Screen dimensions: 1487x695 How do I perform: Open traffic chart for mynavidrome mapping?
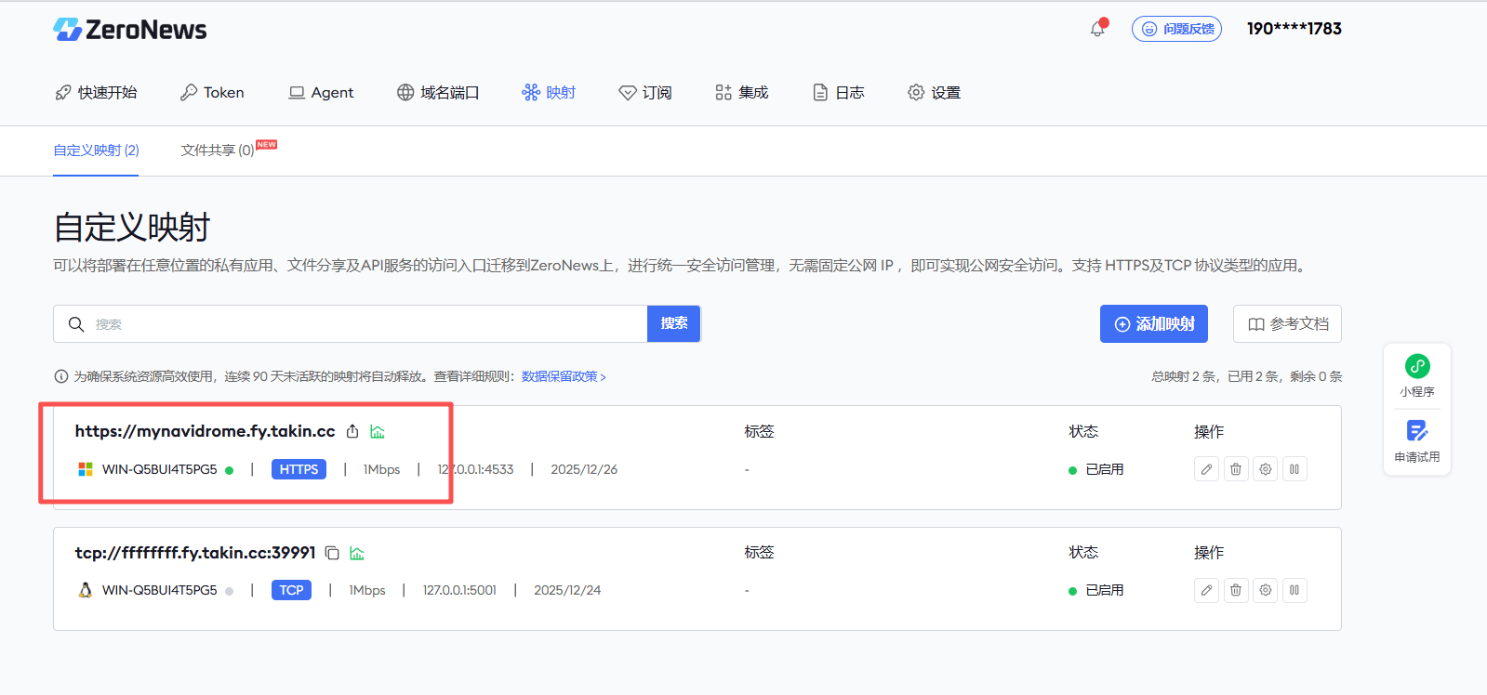click(378, 431)
